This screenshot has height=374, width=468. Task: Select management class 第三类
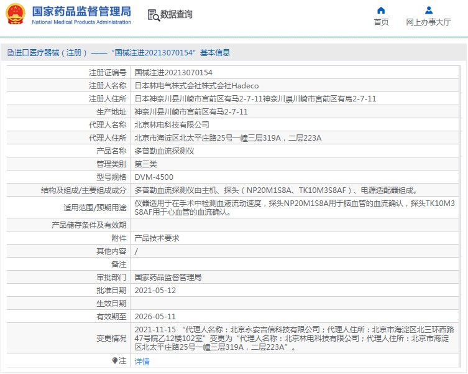click(x=145, y=164)
